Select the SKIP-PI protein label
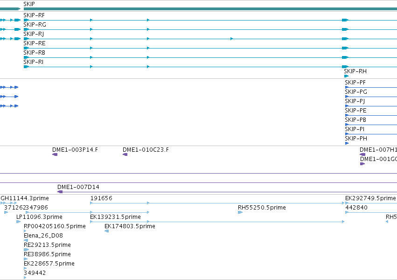This screenshot has height=280, width=397. click(x=355, y=129)
